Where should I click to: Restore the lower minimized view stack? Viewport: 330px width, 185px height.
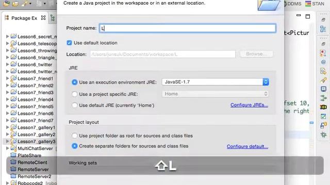pyautogui.click(x=323, y=44)
